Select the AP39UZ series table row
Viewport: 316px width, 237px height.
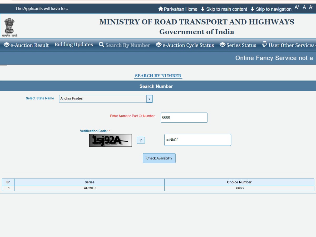tap(89, 188)
